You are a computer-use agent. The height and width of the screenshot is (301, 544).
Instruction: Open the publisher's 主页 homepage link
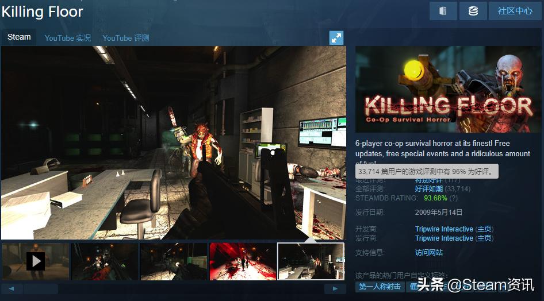484,238
